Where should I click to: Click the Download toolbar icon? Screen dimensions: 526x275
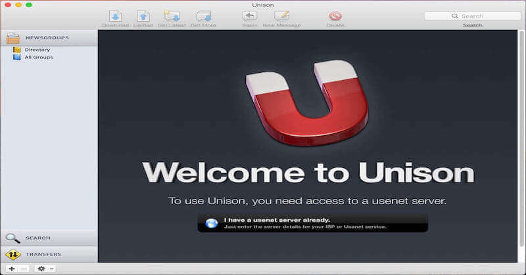click(115, 16)
